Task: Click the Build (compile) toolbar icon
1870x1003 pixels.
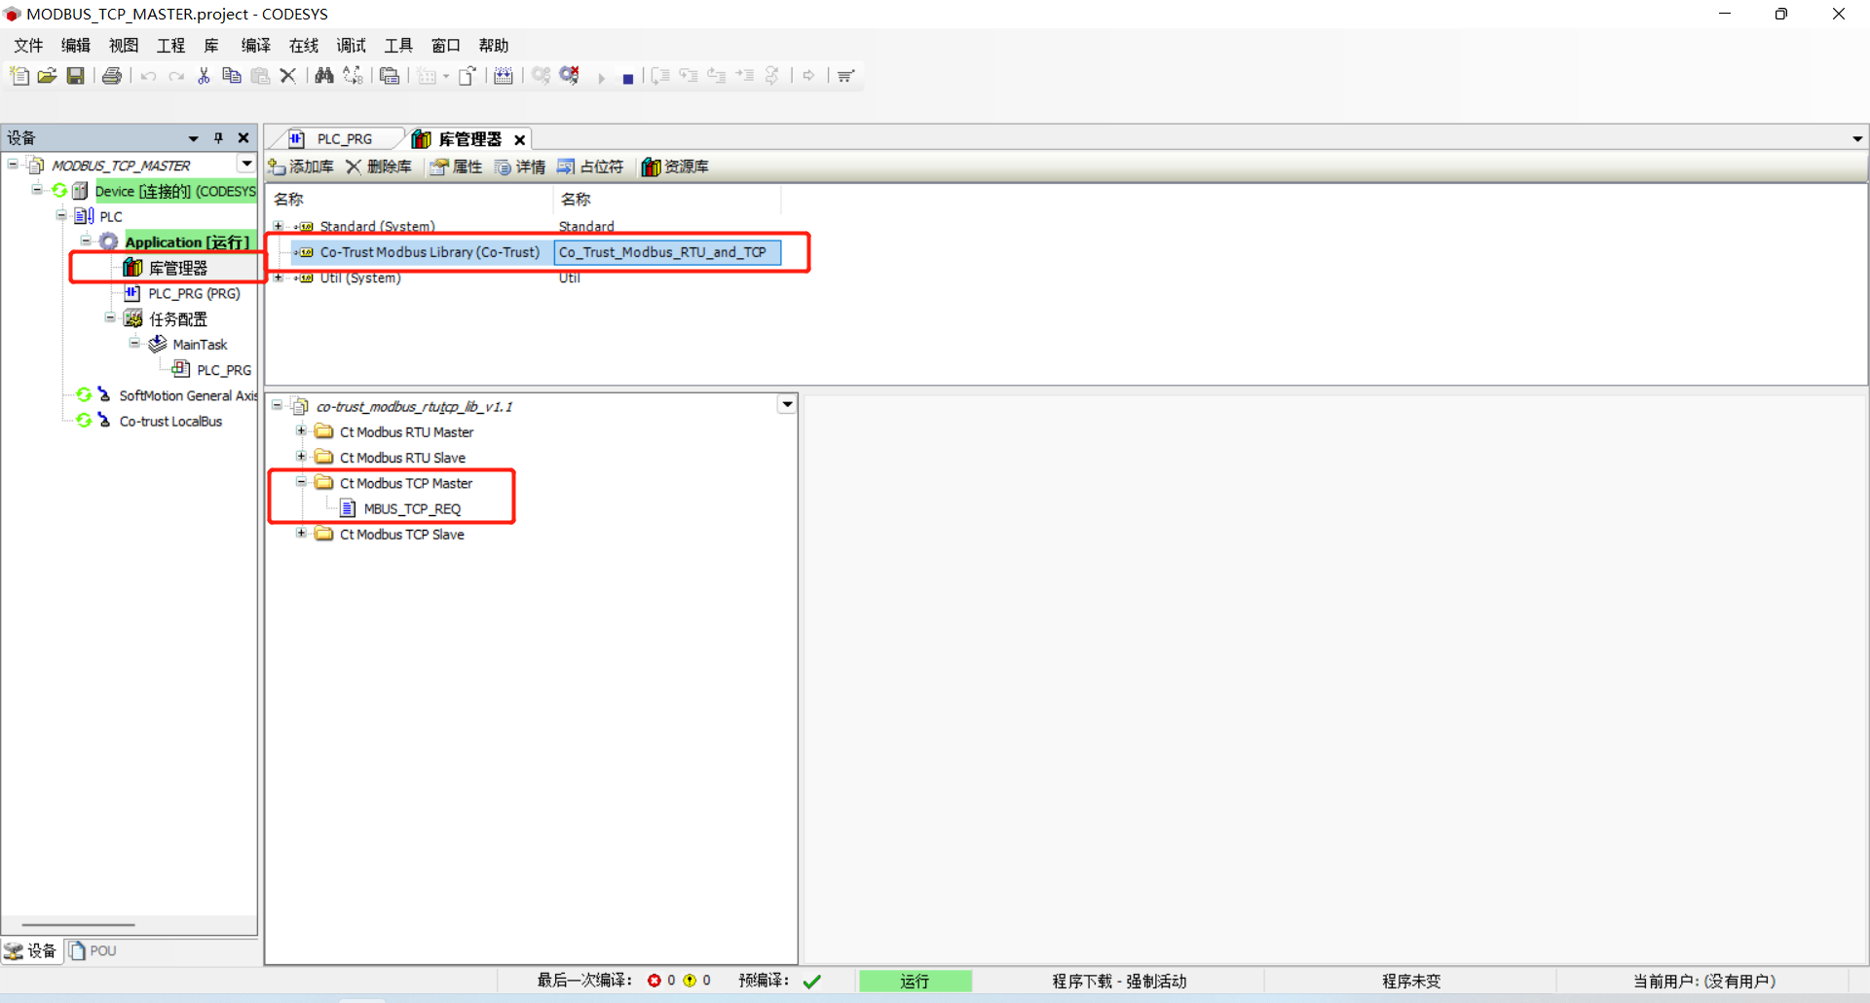Action: tap(504, 76)
